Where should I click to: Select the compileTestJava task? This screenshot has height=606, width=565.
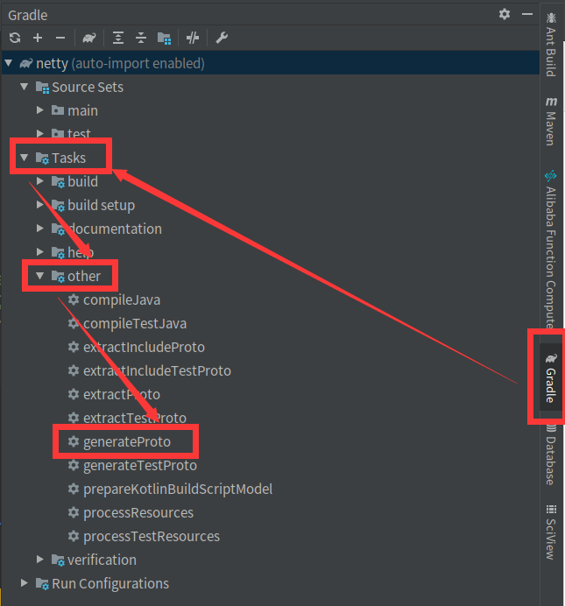pyautogui.click(x=135, y=323)
